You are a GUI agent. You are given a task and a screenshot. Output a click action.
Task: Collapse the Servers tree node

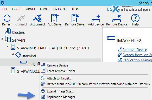(2, 39)
